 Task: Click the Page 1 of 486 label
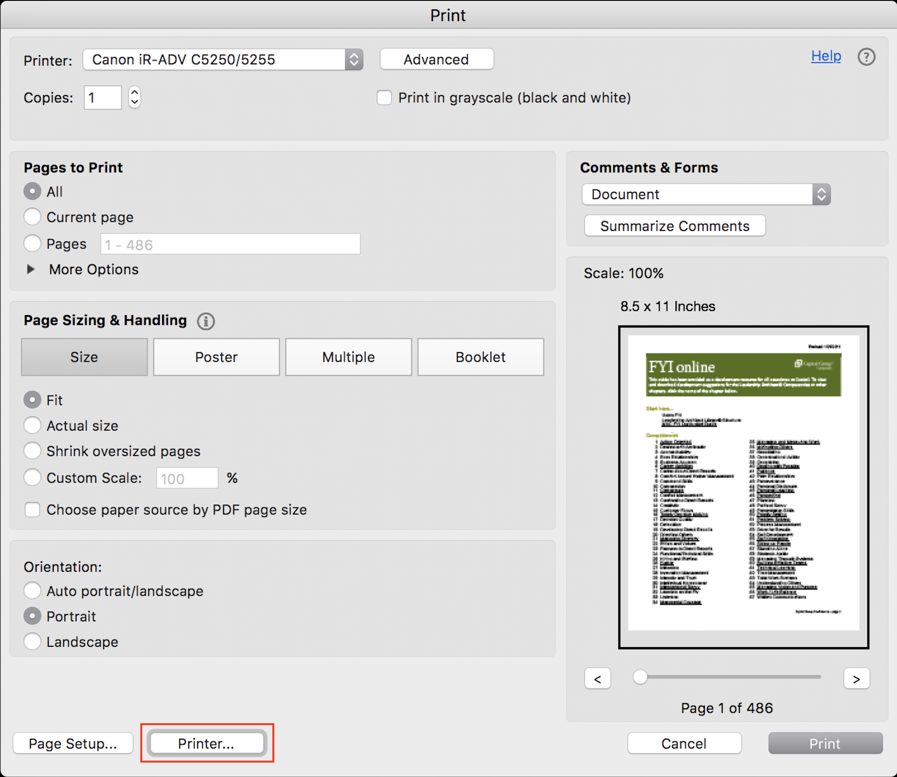tap(727, 708)
